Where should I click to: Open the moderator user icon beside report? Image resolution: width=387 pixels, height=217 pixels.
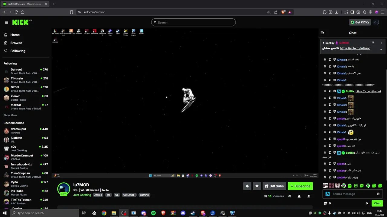click(x=309, y=196)
